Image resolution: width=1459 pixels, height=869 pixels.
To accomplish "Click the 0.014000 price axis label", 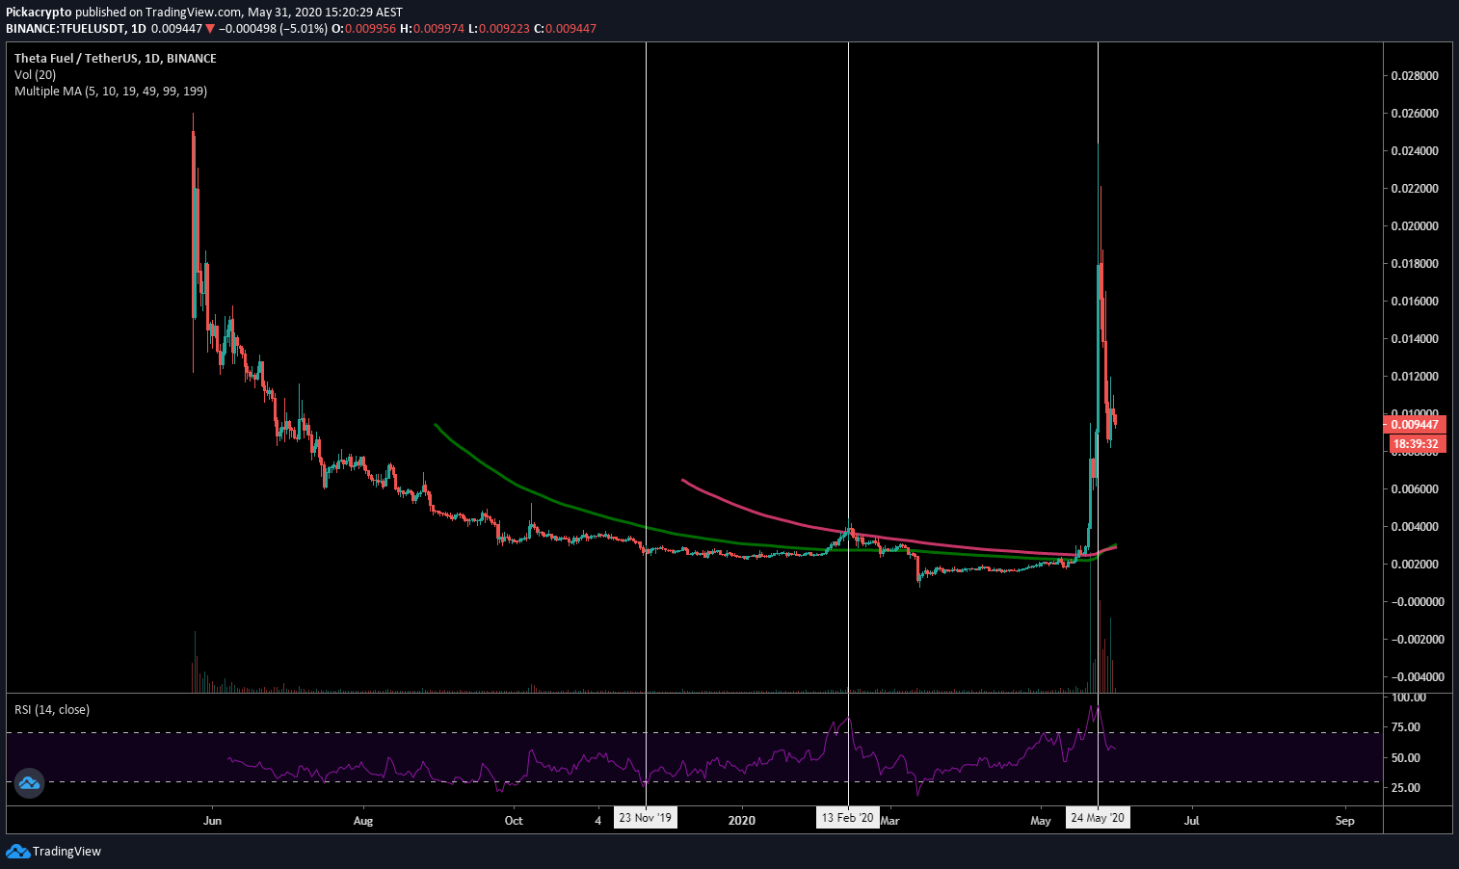I will tap(1415, 339).
